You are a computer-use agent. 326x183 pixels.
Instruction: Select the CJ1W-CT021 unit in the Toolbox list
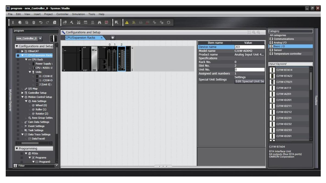[289, 82]
